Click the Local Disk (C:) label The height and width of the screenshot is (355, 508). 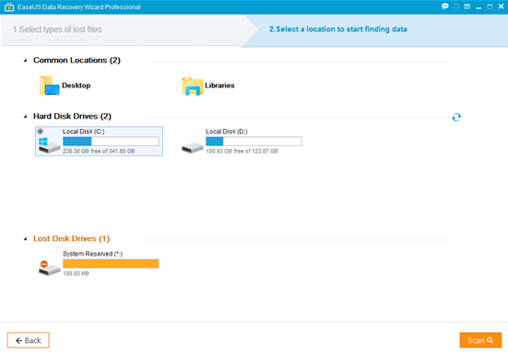84,132
